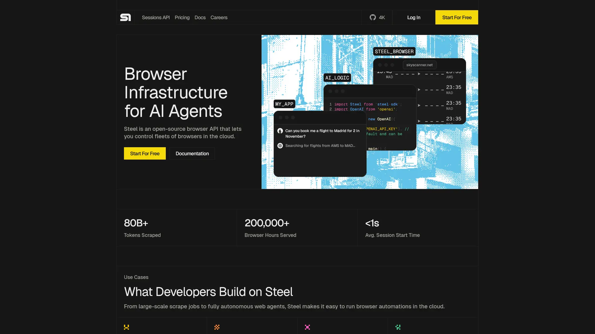The height and width of the screenshot is (334, 595).
Task: Open the Careers page from the navbar
Action: click(219, 17)
